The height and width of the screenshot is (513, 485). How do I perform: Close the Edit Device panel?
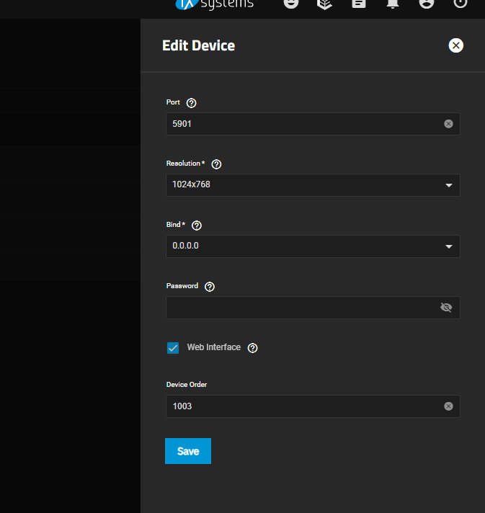pyautogui.click(x=455, y=45)
